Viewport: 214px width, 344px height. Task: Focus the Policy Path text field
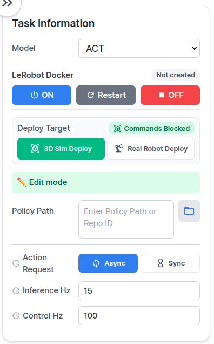pos(126,219)
